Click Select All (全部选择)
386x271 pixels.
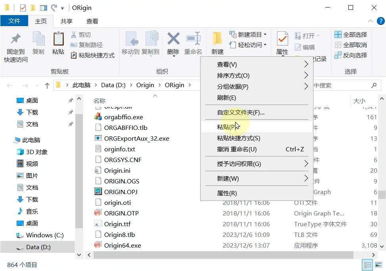click(x=351, y=34)
